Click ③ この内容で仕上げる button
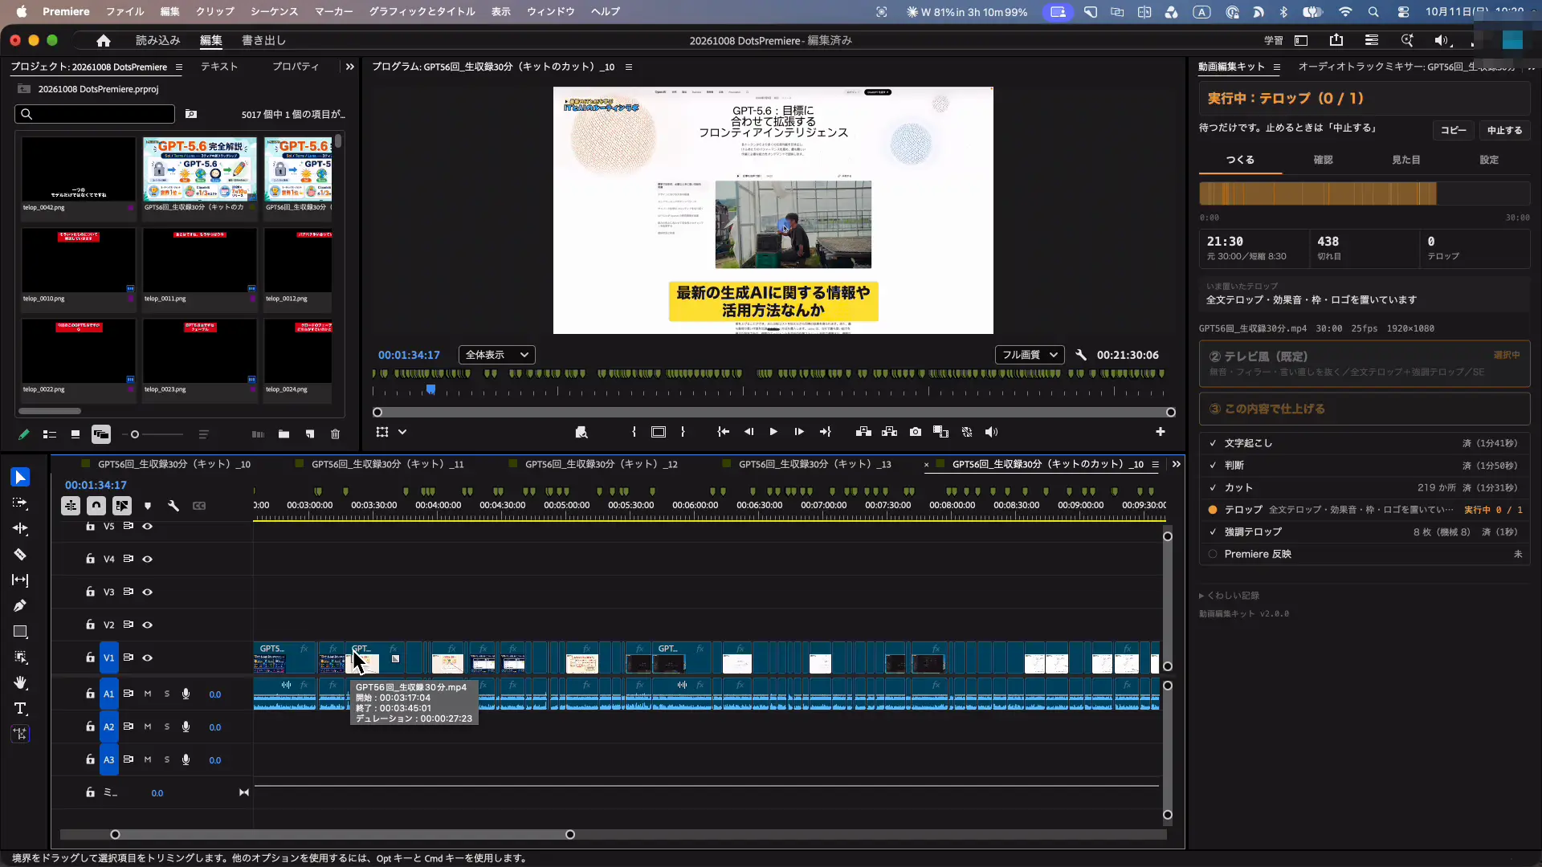1542x867 pixels. click(1365, 409)
